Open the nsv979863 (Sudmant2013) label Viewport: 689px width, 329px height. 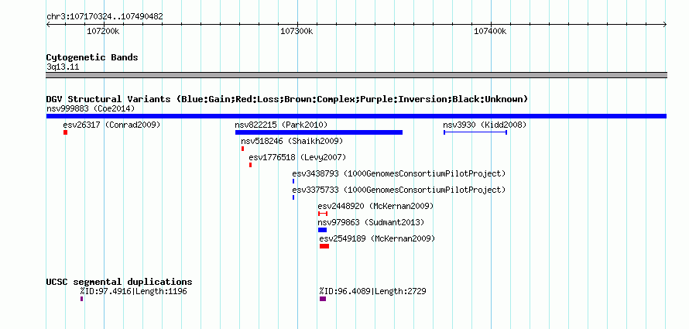click(x=372, y=222)
